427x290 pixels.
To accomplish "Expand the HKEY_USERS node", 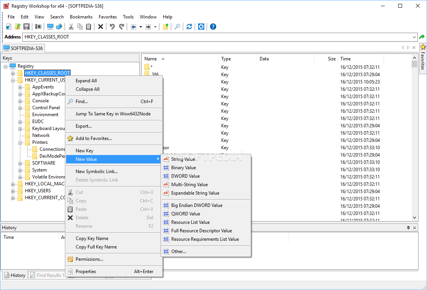I will tap(13, 191).
